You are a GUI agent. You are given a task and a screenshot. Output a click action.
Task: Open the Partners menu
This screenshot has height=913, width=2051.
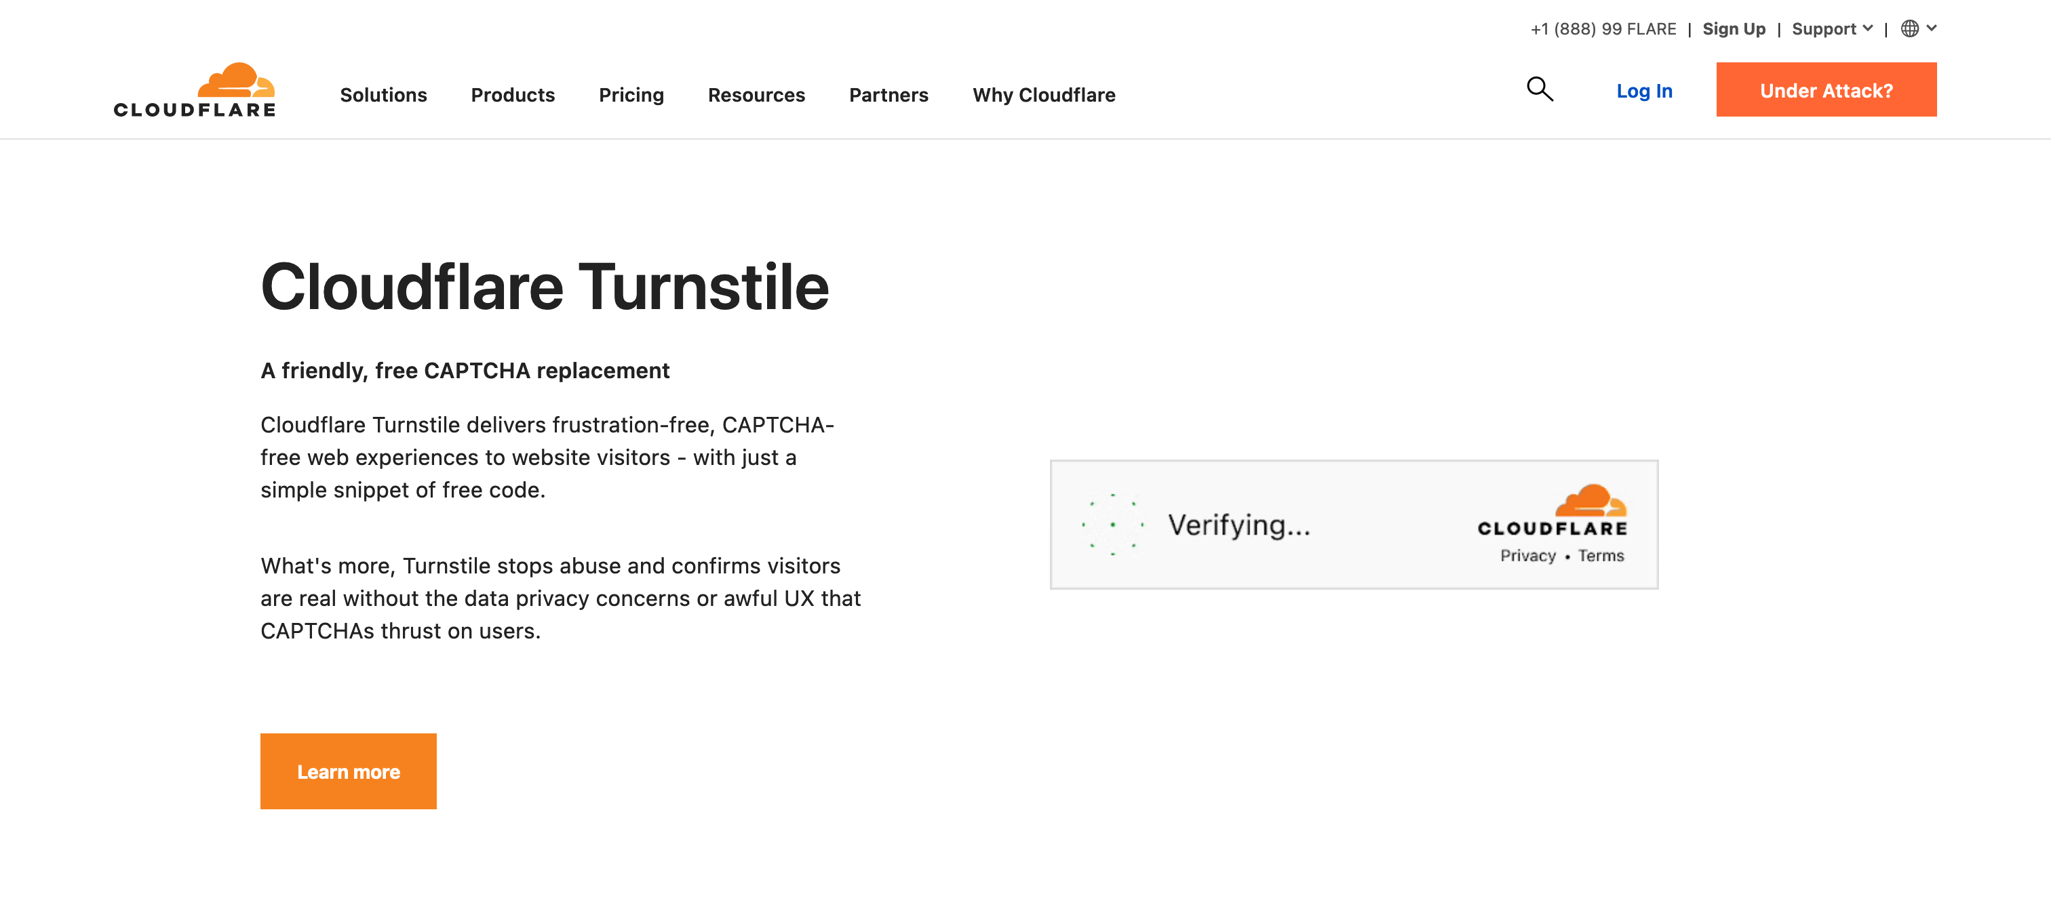(x=888, y=95)
